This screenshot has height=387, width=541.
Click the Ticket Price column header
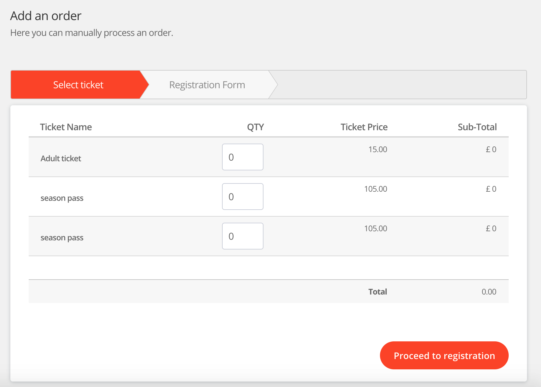pos(364,127)
